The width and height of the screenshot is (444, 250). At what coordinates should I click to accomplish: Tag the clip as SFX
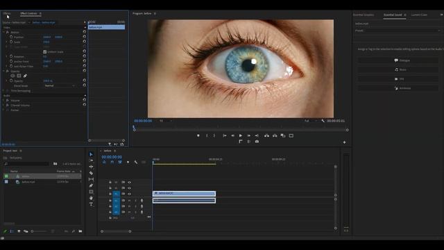pos(398,78)
